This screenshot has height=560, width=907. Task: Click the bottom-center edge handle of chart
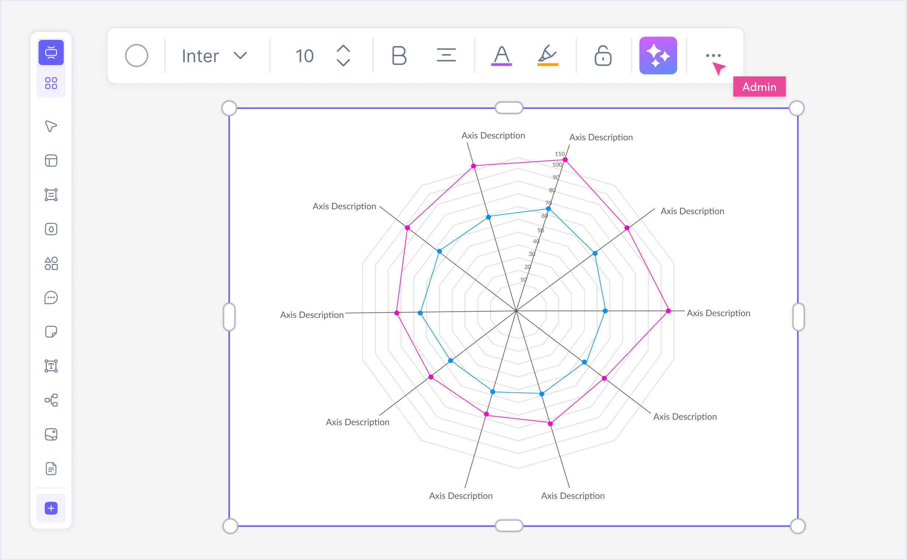[x=509, y=526]
